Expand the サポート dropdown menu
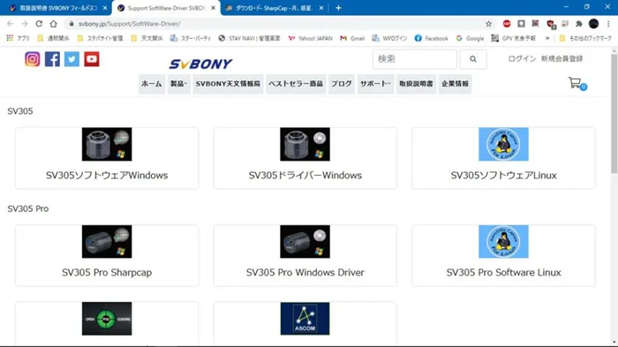 (x=375, y=84)
